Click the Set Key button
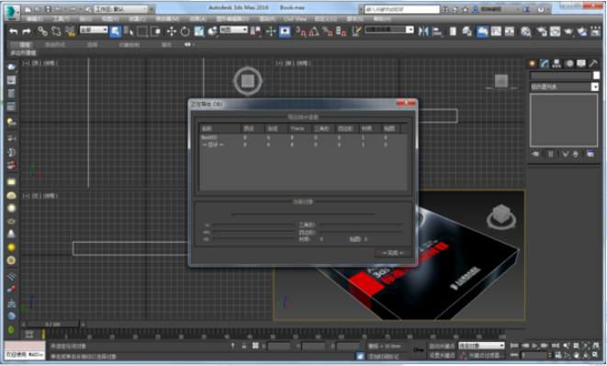Screen dimensions: 607x366 (442, 355)
